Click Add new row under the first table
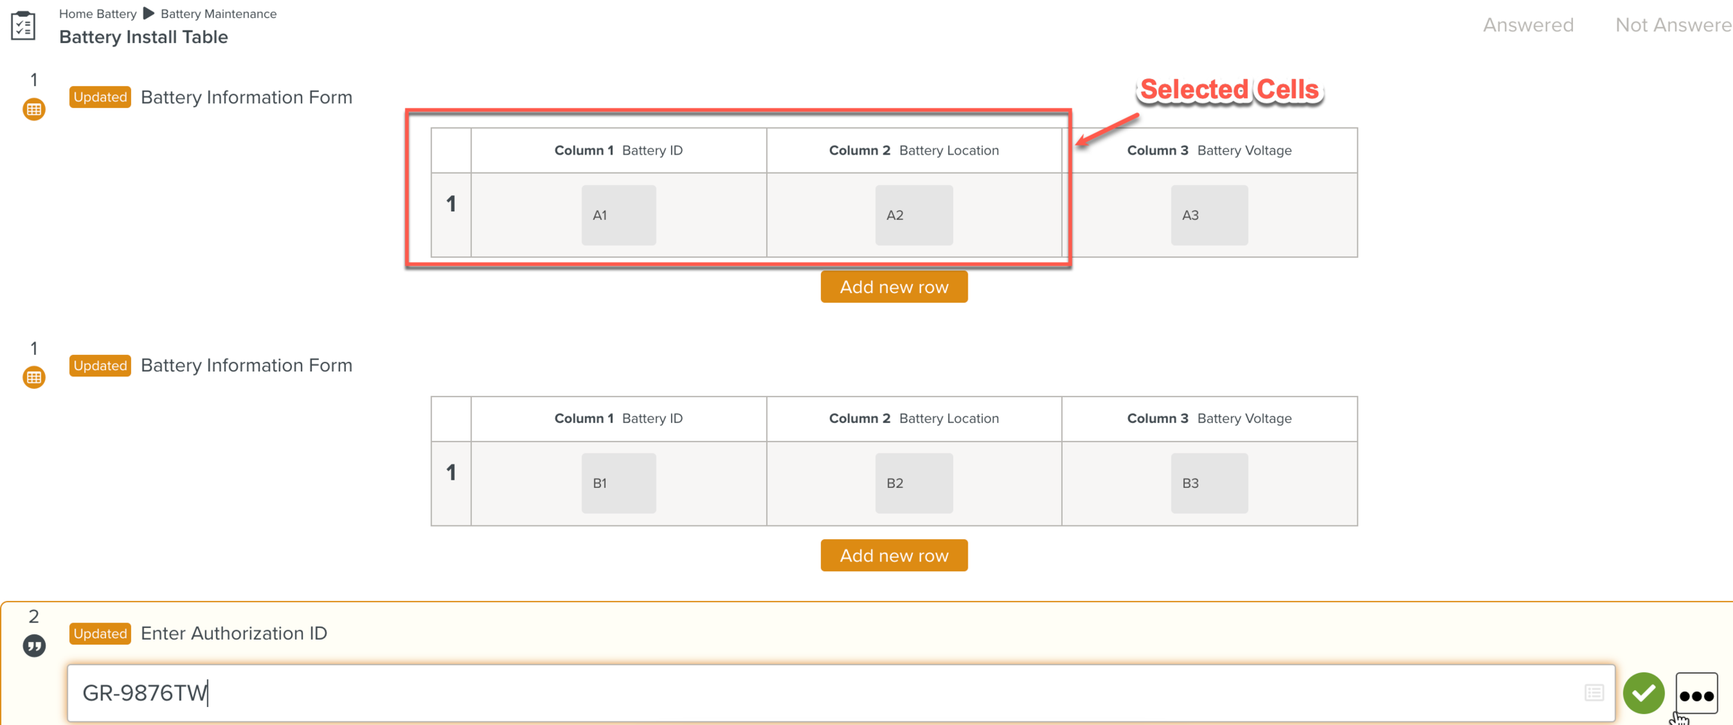The image size is (1733, 725). tap(894, 287)
